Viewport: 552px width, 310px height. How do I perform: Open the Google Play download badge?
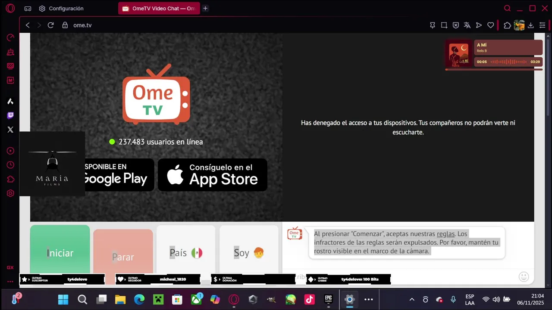coord(119,175)
